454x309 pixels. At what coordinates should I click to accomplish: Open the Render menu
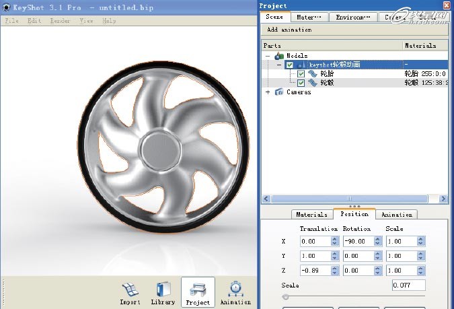coord(60,21)
